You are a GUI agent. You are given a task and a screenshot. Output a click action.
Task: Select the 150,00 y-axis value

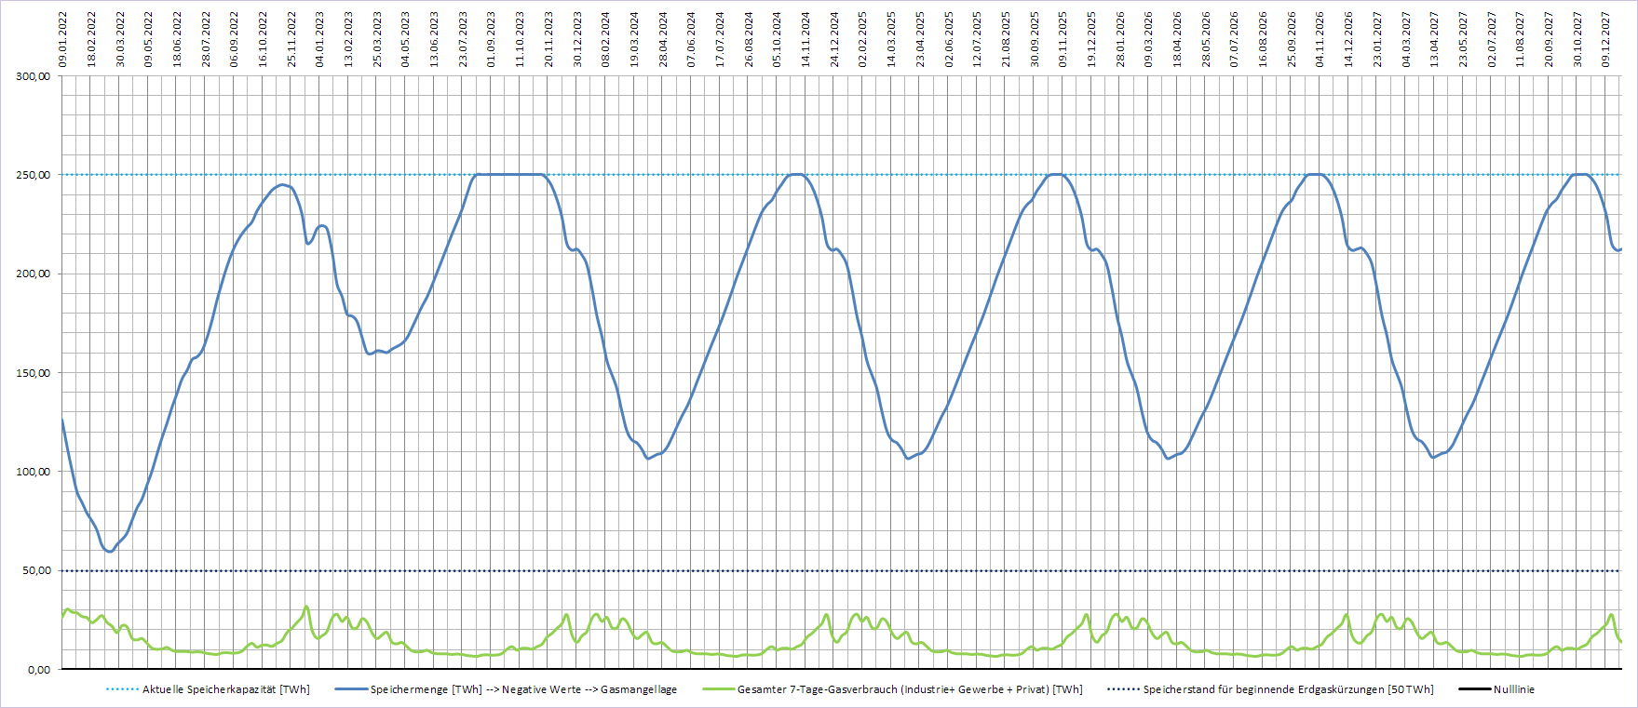click(34, 373)
